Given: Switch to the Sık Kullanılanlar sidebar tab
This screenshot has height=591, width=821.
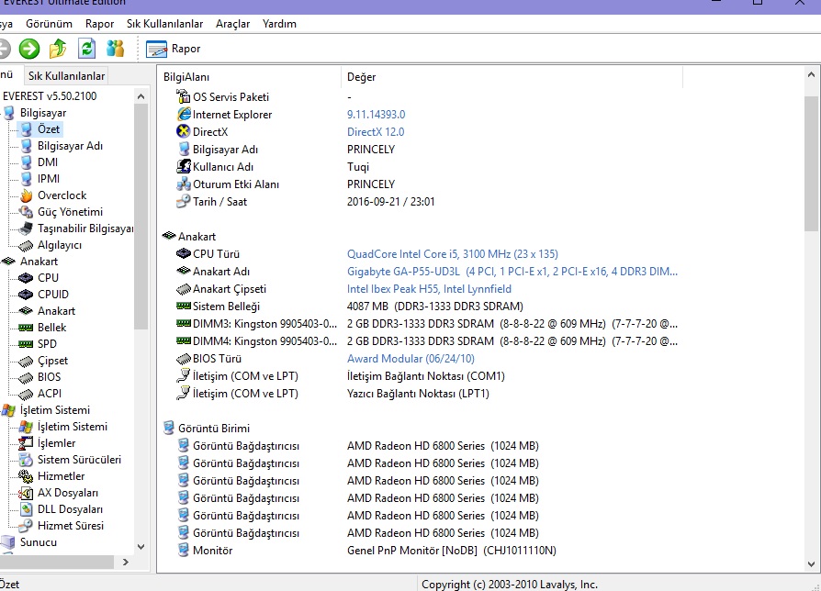Looking at the screenshot, I should tap(66, 76).
